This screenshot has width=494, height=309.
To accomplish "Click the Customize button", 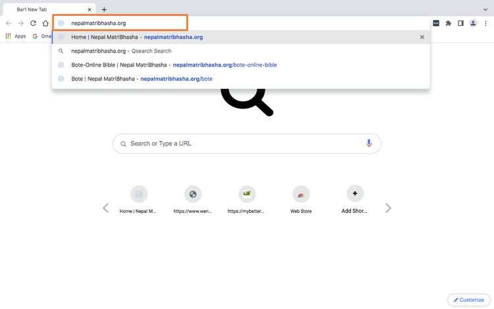I will pyautogui.click(x=468, y=300).
